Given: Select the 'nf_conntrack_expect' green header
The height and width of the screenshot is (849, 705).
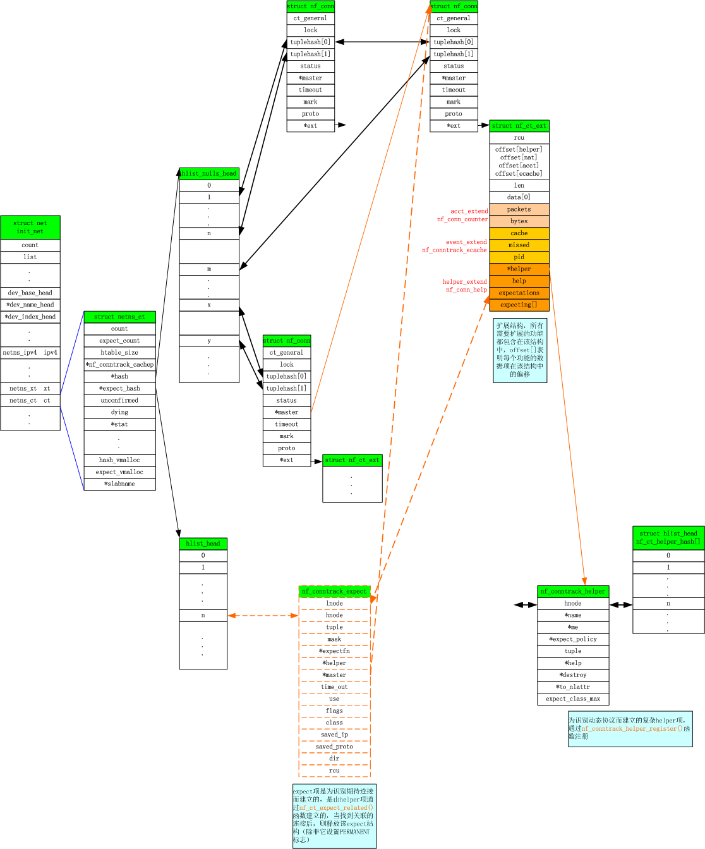Looking at the screenshot, I should click(334, 592).
